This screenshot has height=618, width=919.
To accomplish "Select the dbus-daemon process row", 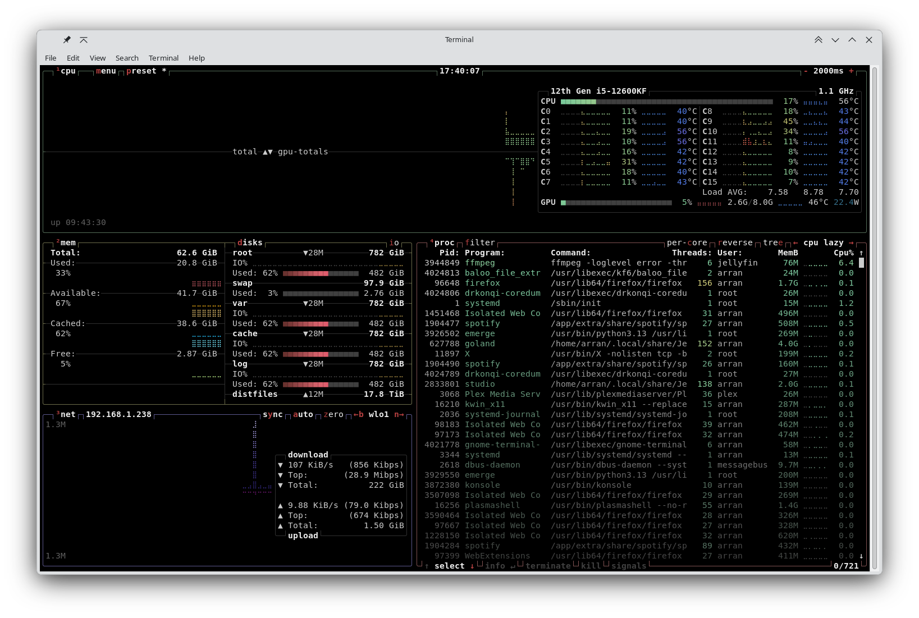I will pos(639,465).
